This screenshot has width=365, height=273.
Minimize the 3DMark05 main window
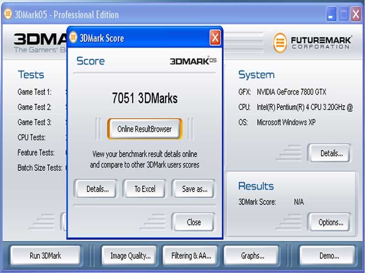click(x=331, y=14)
